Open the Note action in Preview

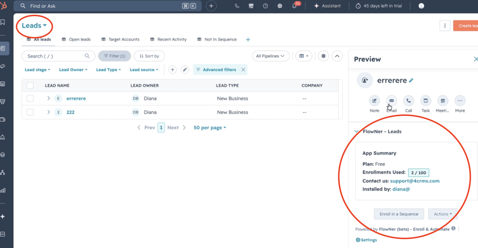coord(374,101)
